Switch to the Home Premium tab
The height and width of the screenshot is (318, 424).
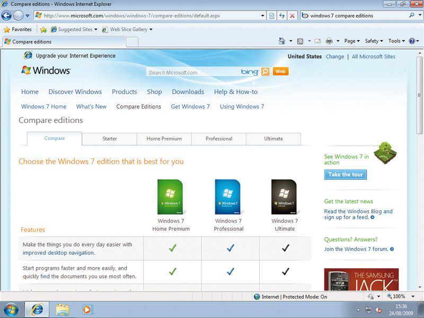pos(164,139)
